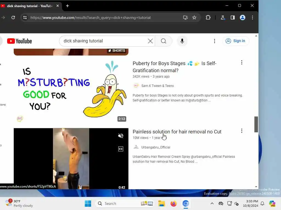Image resolution: width=281 pixels, height=210 pixels.
Task: Visit Urbangabru_Official channel
Action: click(156, 147)
